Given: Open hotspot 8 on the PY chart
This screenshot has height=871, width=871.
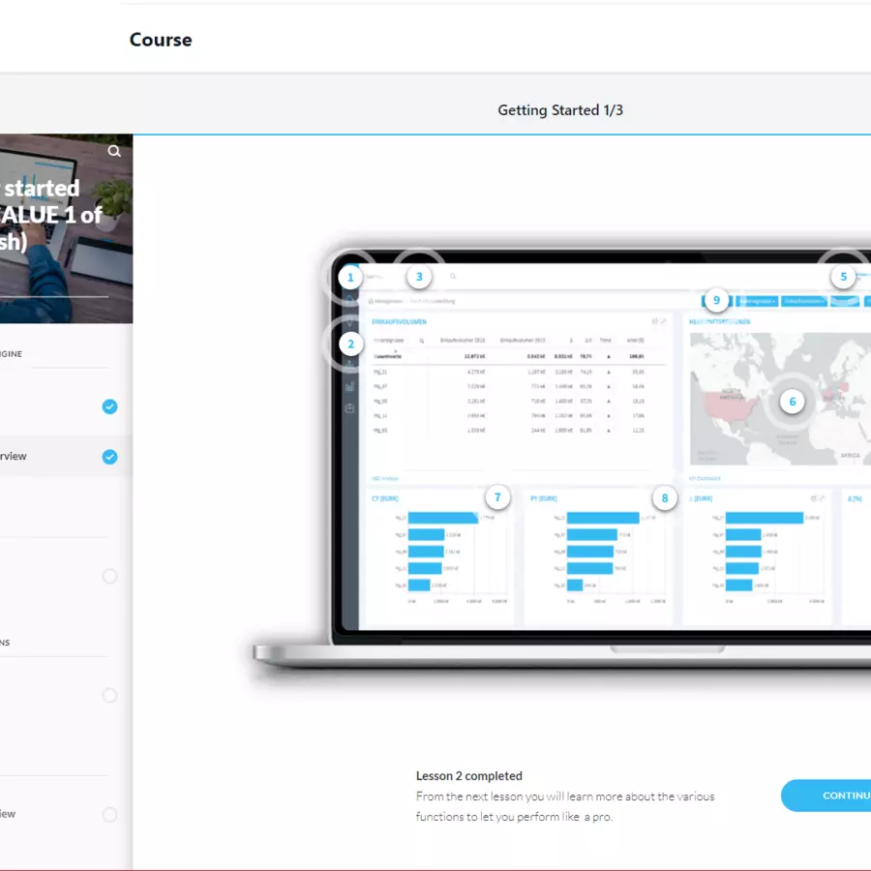Looking at the screenshot, I should click(665, 498).
